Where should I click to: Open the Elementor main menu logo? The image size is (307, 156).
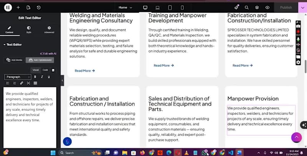coord(8,8)
